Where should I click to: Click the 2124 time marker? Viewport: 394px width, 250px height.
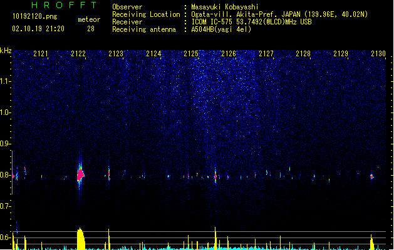[153, 54]
